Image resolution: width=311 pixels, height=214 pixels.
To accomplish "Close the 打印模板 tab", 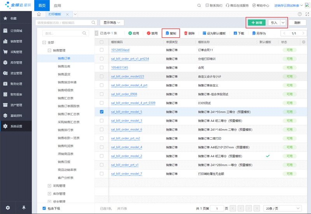I will click(67, 14).
